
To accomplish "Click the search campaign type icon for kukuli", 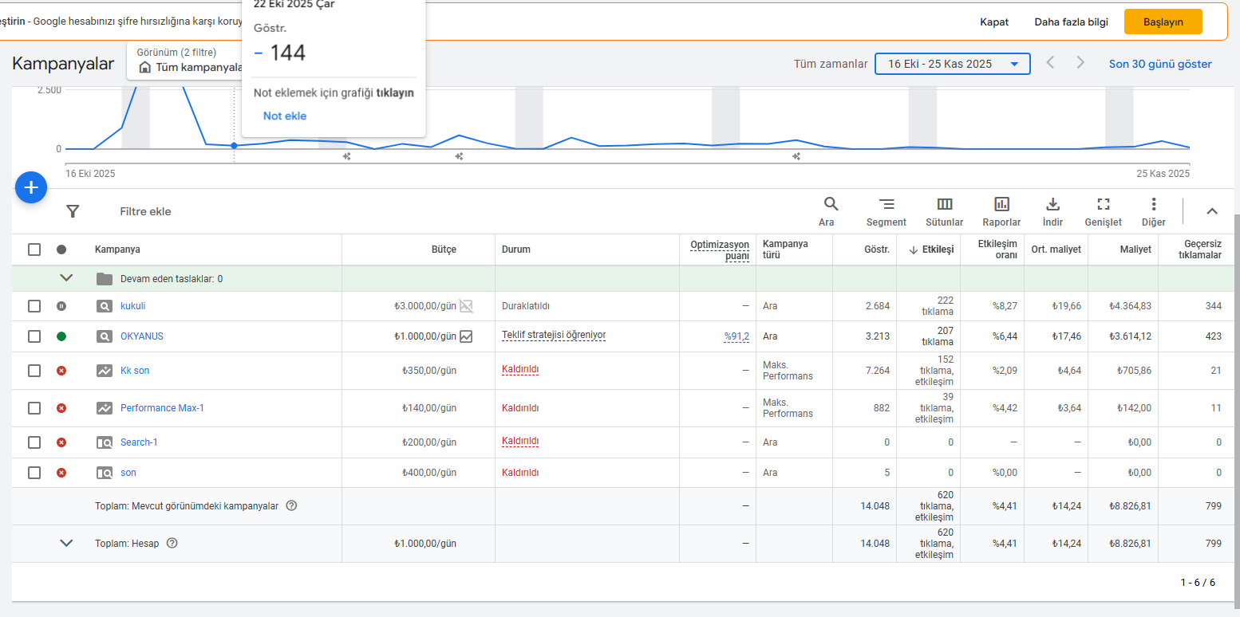I will tap(105, 306).
